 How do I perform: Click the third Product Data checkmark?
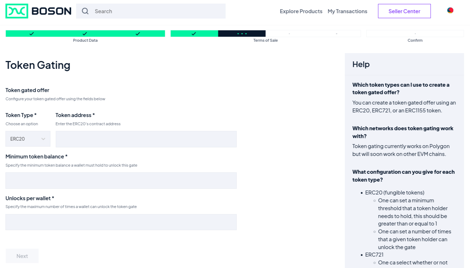pyautogui.click(x=138, y=33)
